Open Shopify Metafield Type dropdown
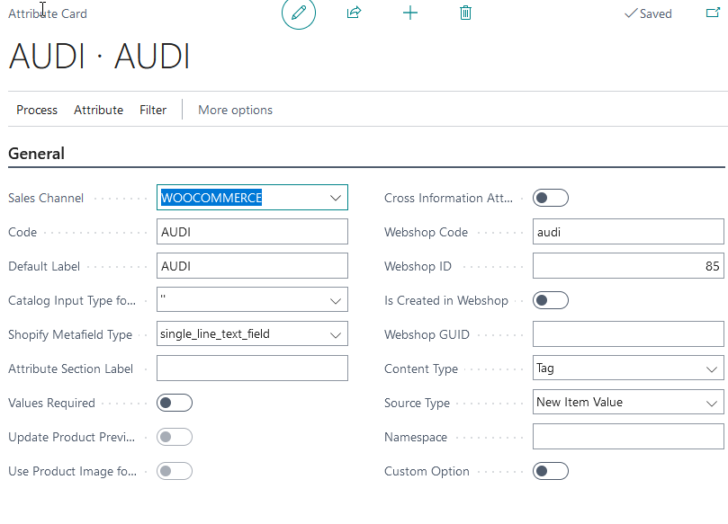The height and width of the screenshot is (524, 728). tap(336, 335)
